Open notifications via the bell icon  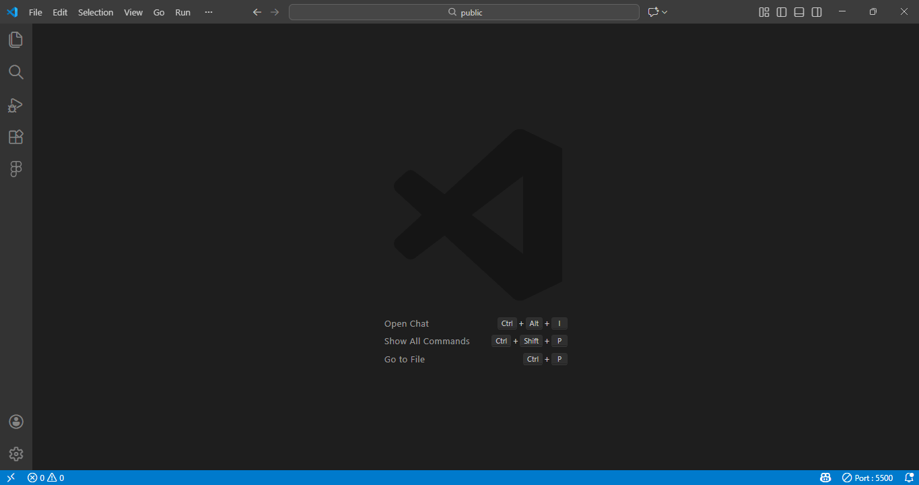910,477
